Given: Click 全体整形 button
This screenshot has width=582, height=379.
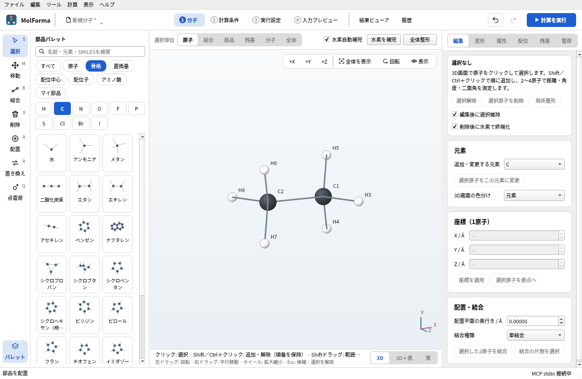Looking at the screenshot, I should coord(420,40).
